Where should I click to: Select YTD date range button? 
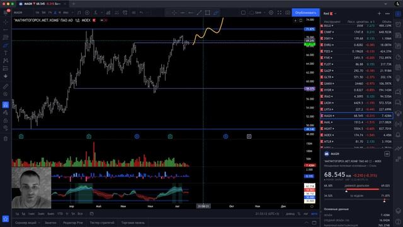[60, 214]
